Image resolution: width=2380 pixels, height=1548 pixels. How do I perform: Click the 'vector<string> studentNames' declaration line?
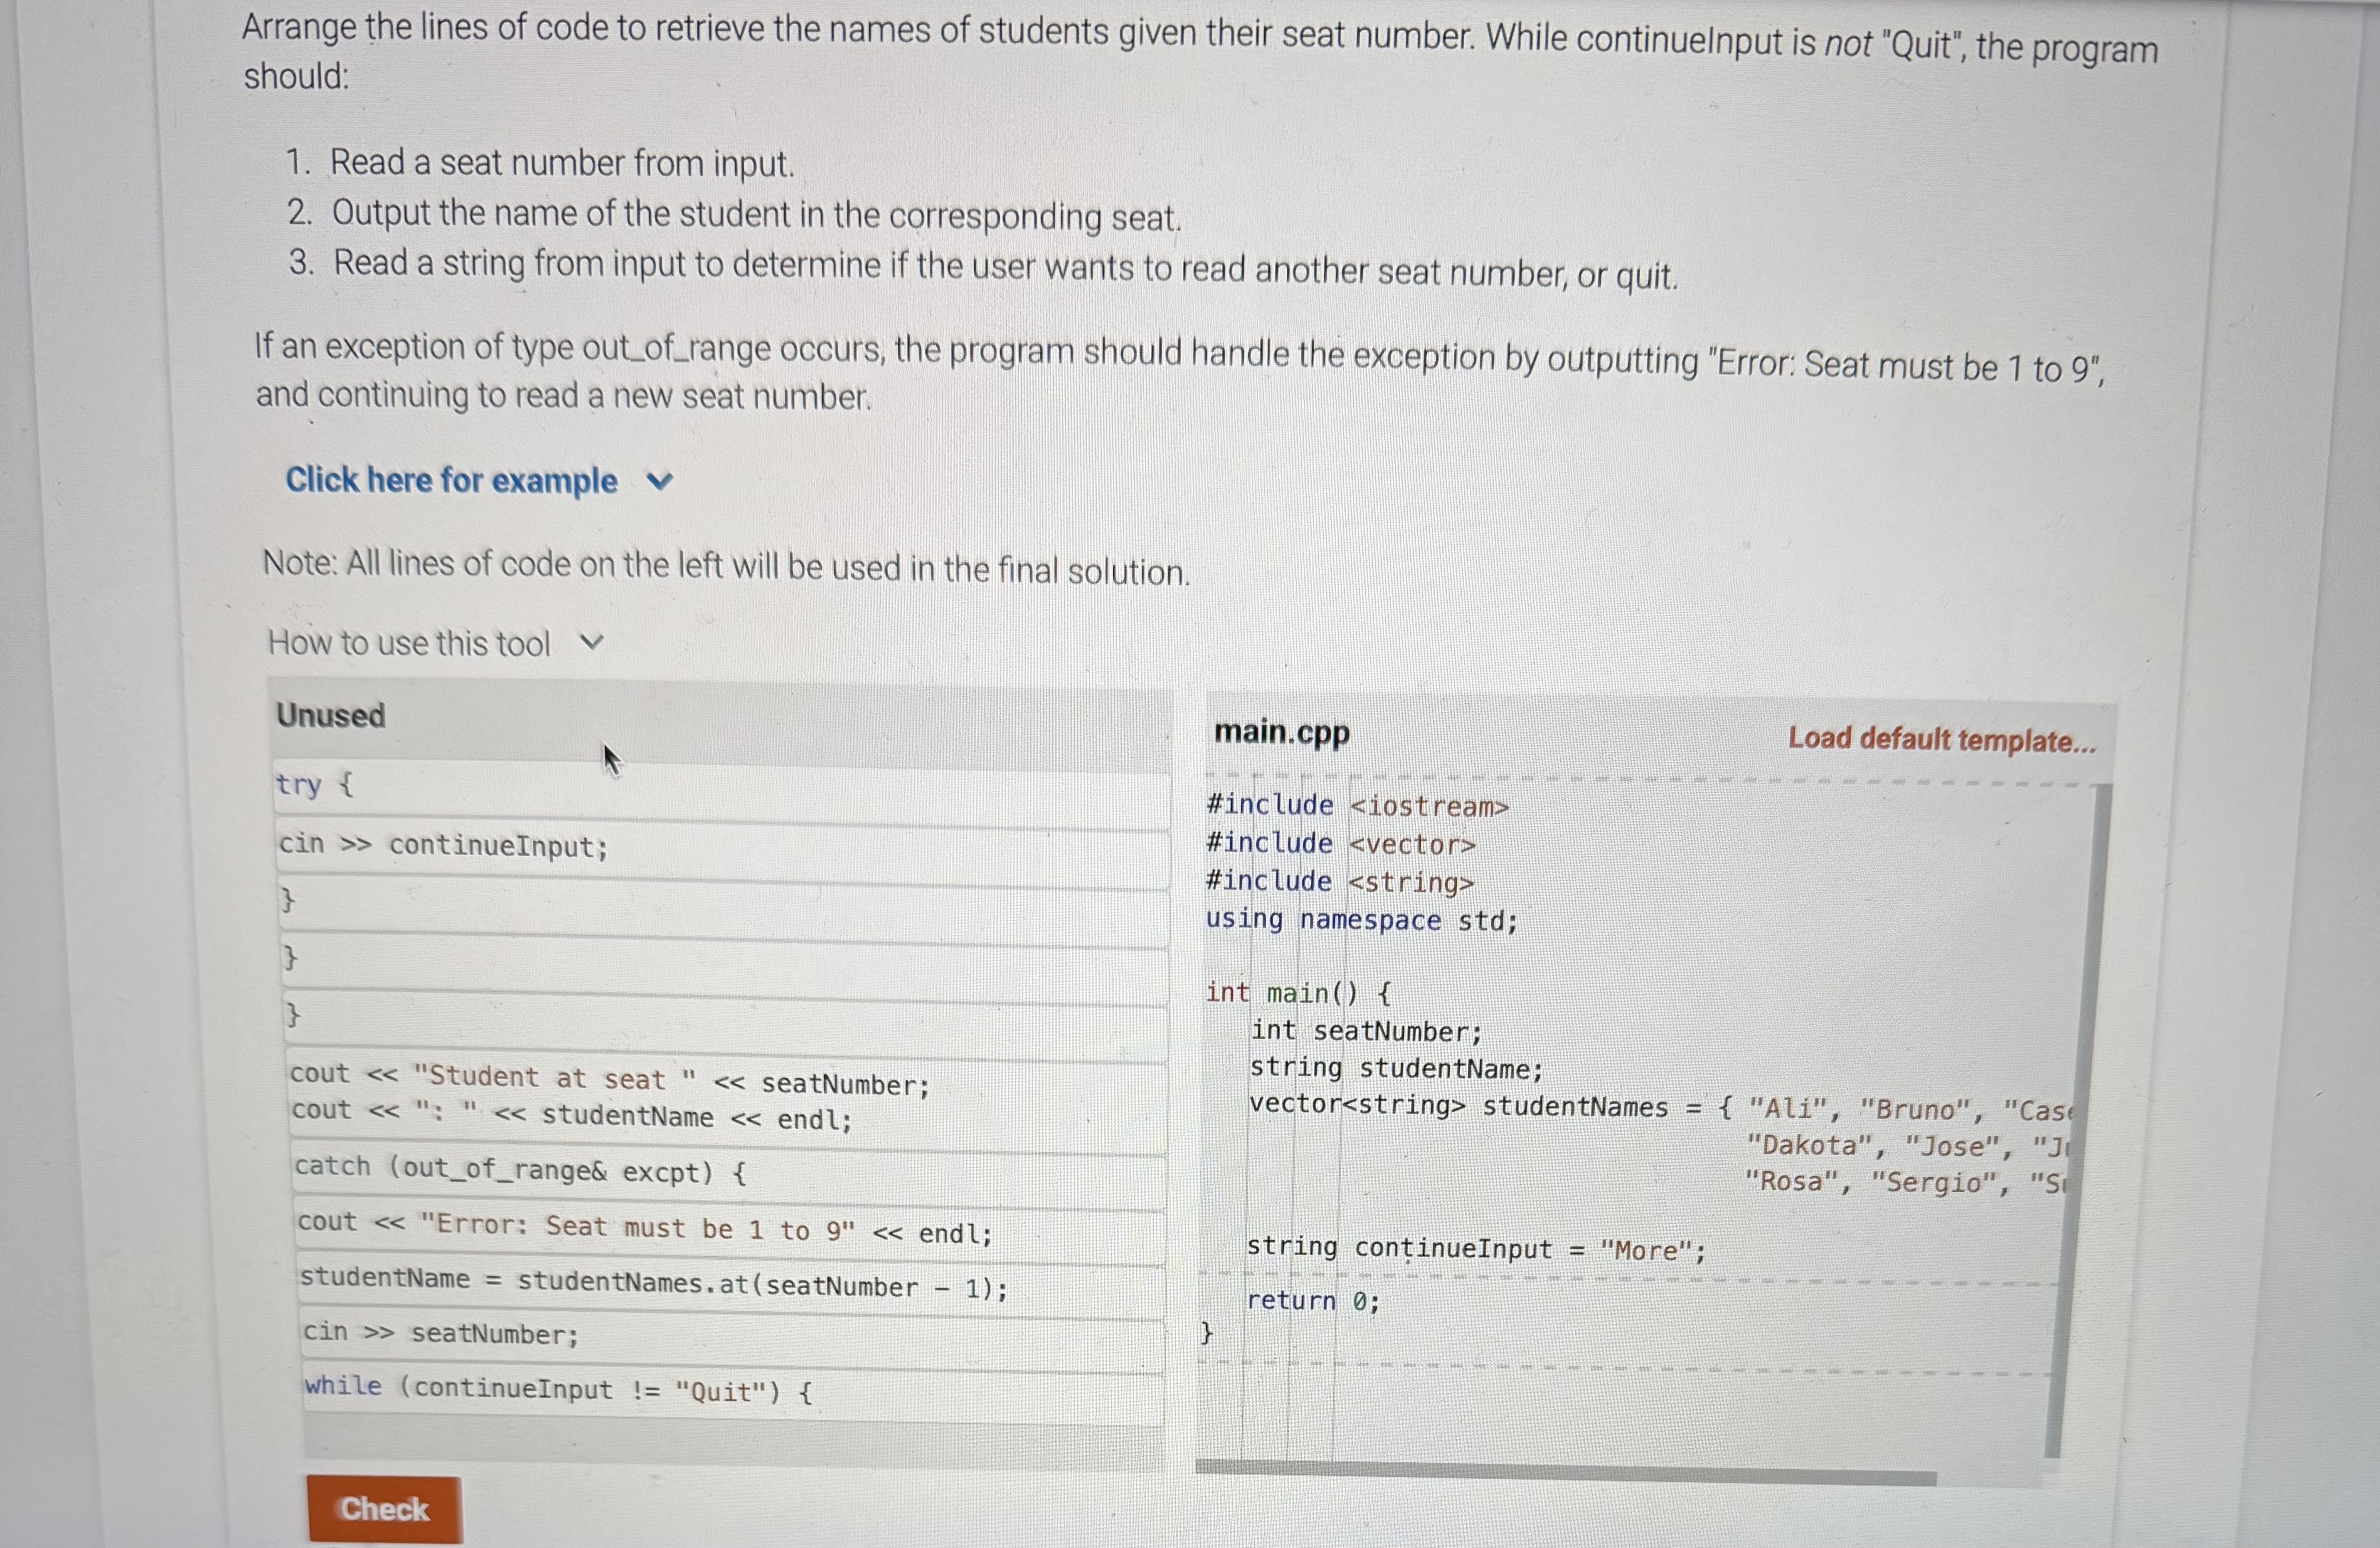[x=1660, y=1107]
